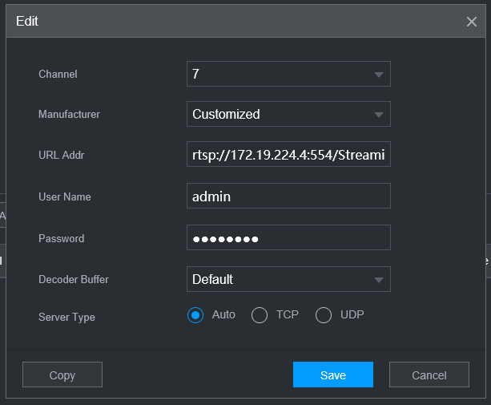The width and height of the screenshot is (491, 405).
Task: Click the Server Type label
Action: point(66,318)
